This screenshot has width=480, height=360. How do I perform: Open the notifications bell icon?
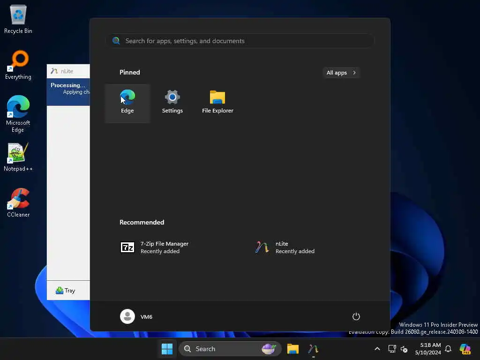pyautogui.click(x=448, y=349)
